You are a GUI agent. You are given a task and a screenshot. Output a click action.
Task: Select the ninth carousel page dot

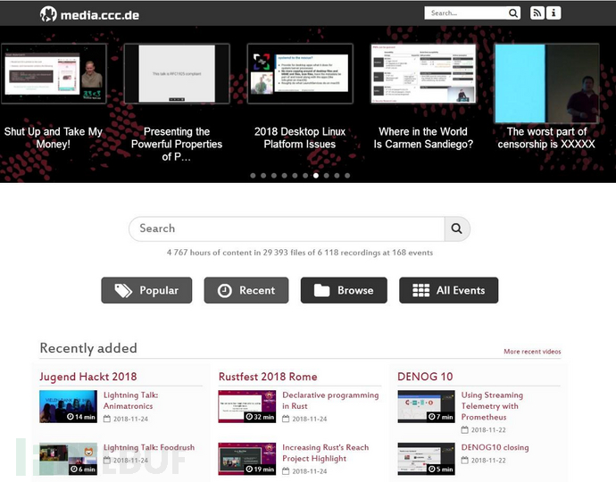337,176
